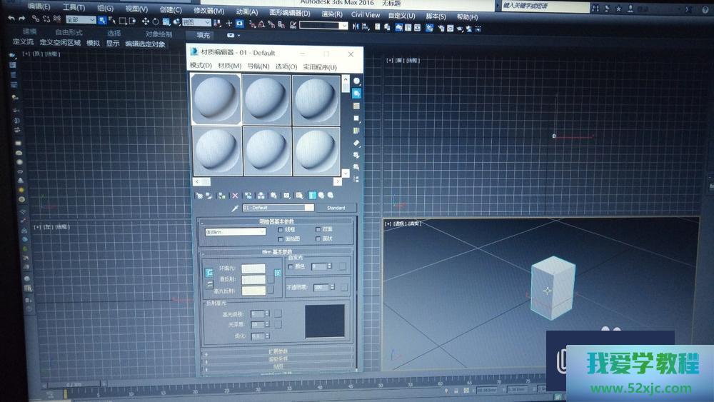Viewport: 714px width, 402px height.
Task: Expand the 扩展参数 rollout
Action: point(277,351)
